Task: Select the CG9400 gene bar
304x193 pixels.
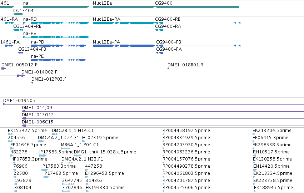Action: click(x=197, y=7)
